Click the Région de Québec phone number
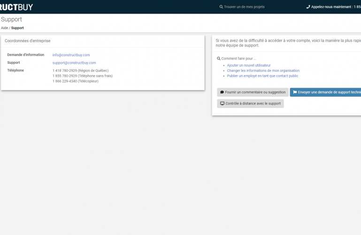This screenshot has height=235, width=361. 65,71
